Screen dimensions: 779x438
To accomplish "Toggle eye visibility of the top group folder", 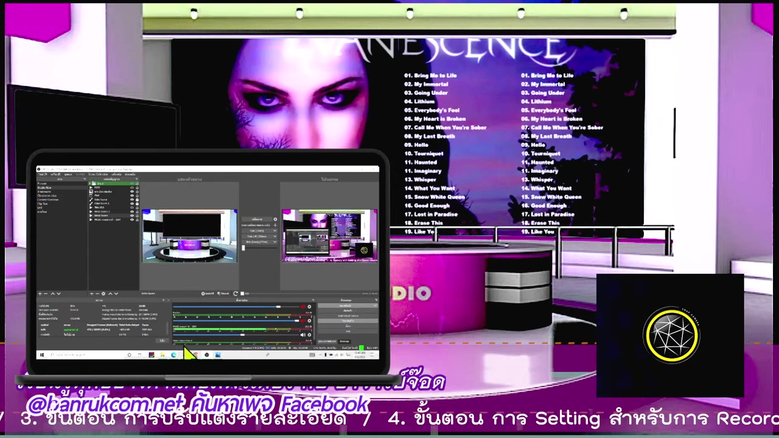I will coord(132,184).
